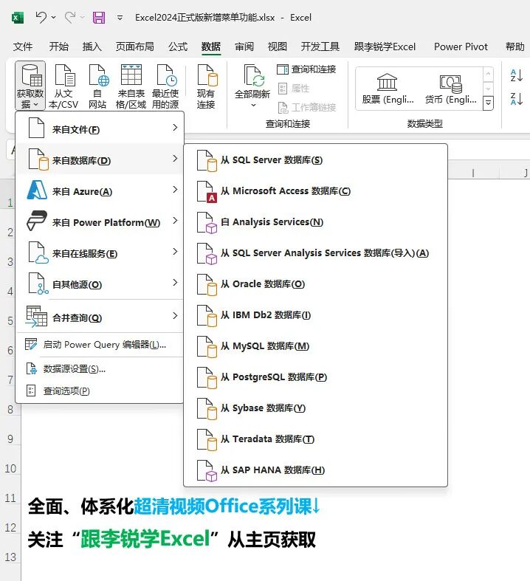Switch to the 插入 ribbon tab
530x581 pixels.
coord(92,47)
